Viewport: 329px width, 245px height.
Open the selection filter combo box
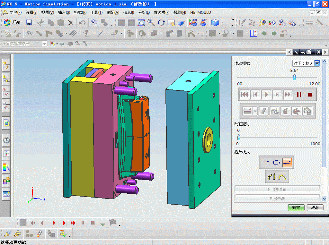click(x=24, y=44)
